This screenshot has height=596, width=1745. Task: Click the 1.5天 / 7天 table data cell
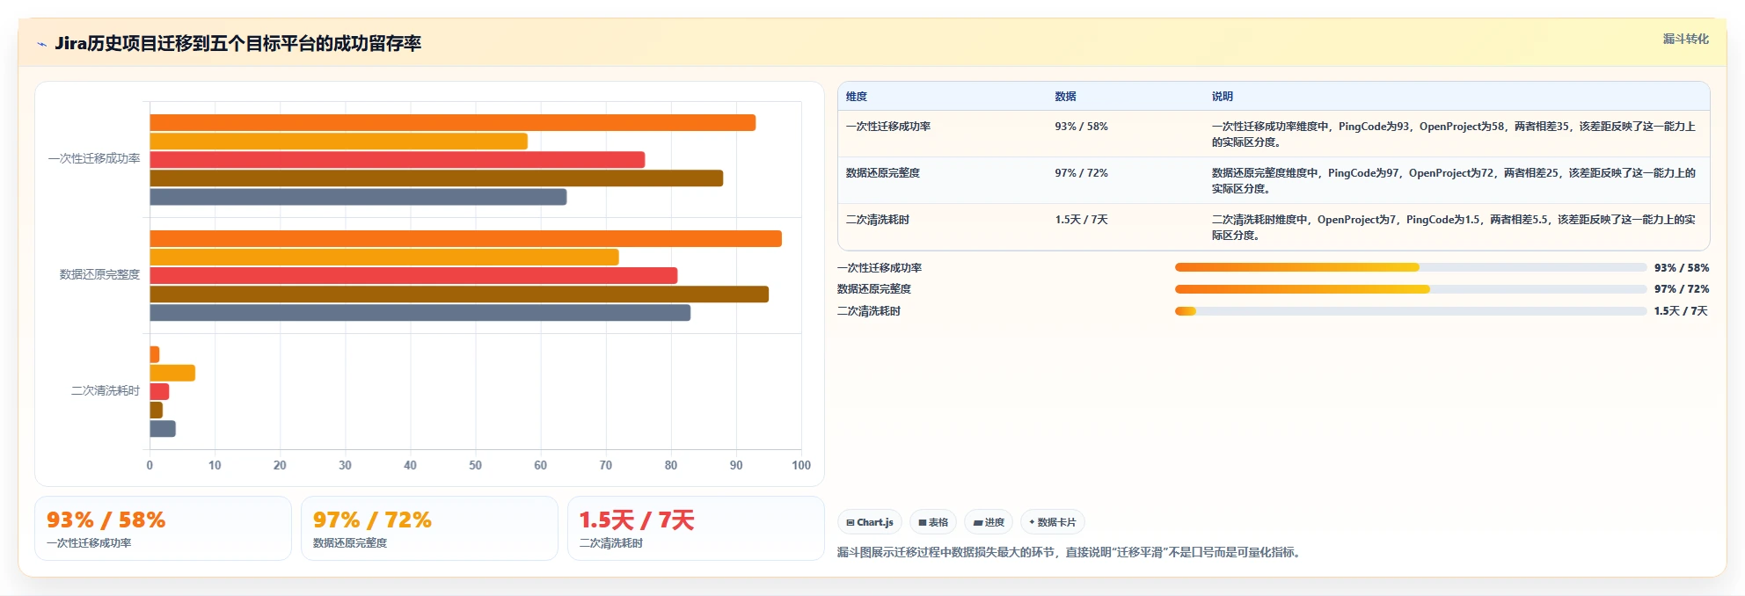(x=1081, y=220)
